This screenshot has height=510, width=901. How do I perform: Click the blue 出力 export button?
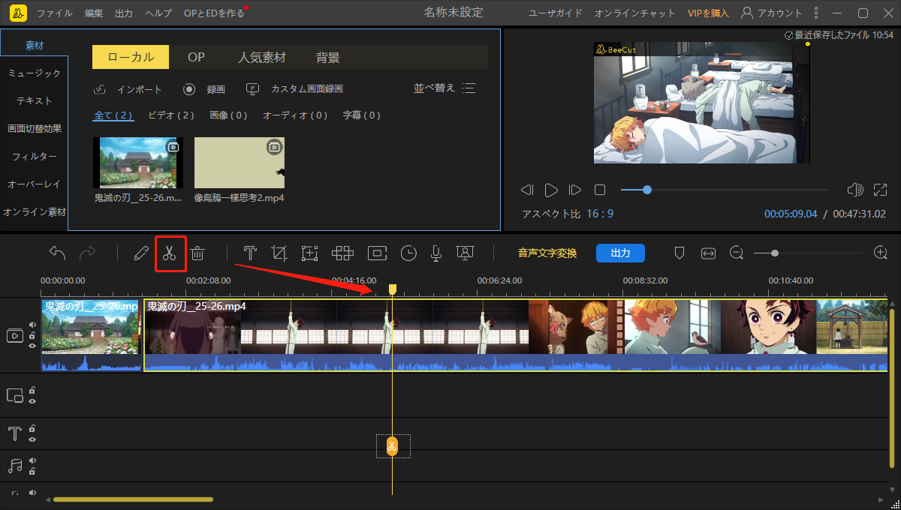[x=620, y=253]
